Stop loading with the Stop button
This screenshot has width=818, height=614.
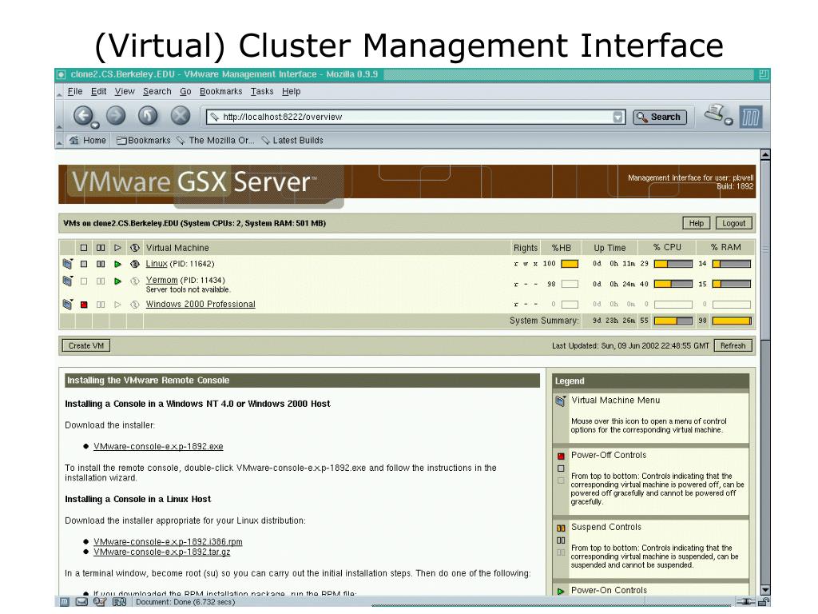[181, 115]
